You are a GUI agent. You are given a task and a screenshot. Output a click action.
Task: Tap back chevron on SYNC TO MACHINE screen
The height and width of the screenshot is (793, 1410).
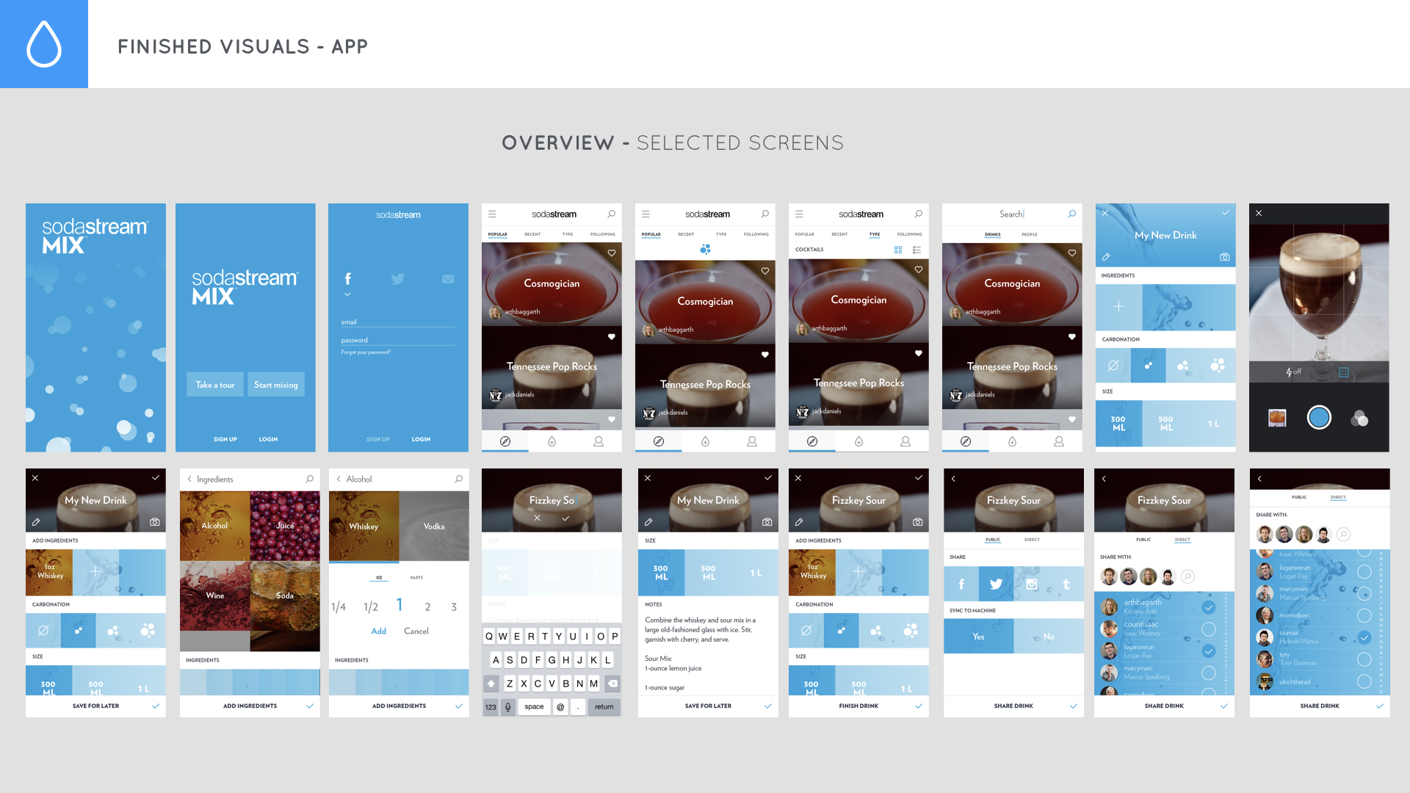pyautogui.click(x=954, y=479)
